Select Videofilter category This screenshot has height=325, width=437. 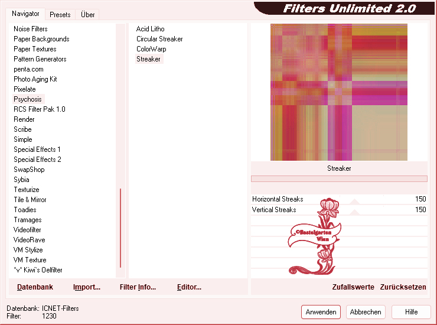point(27,230)
